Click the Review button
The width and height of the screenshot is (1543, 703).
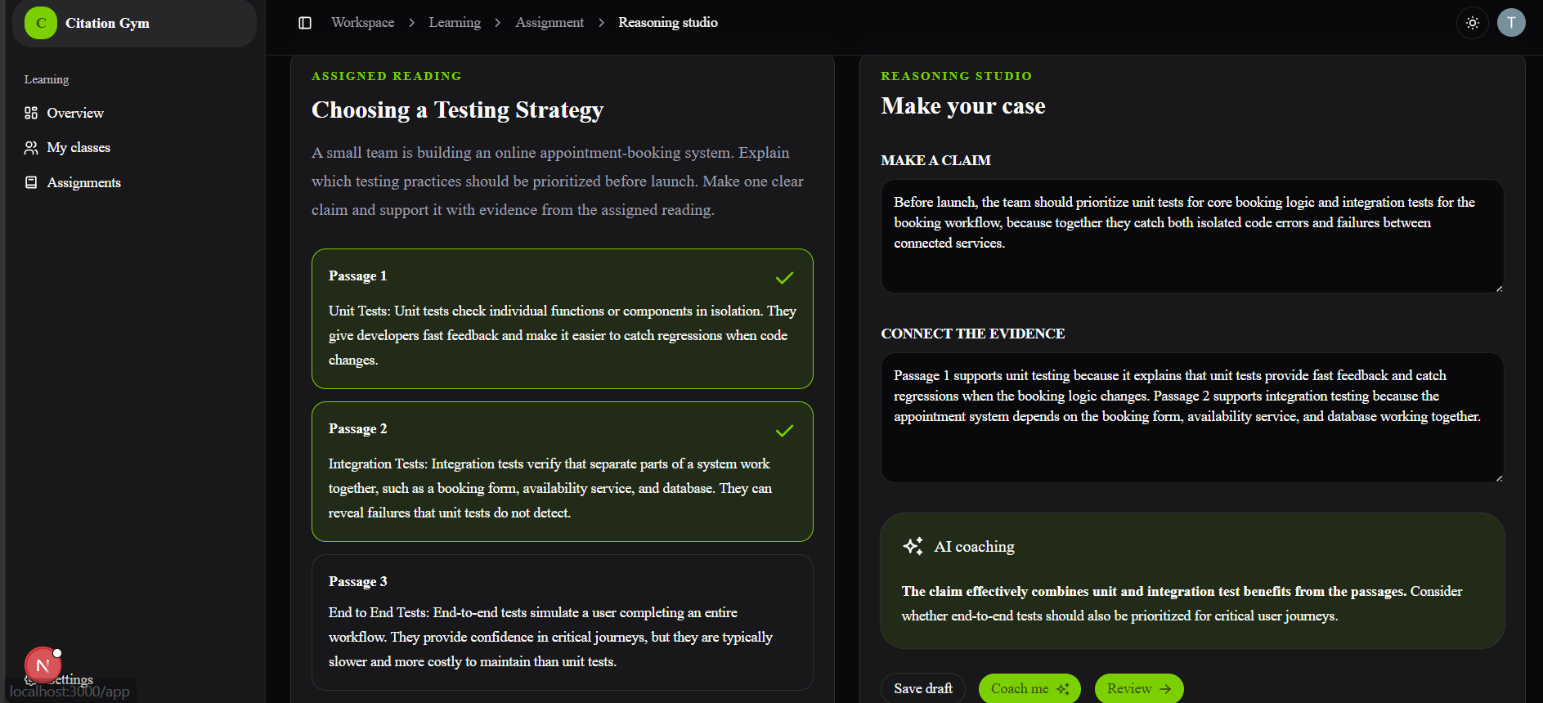pos(1139,688)
